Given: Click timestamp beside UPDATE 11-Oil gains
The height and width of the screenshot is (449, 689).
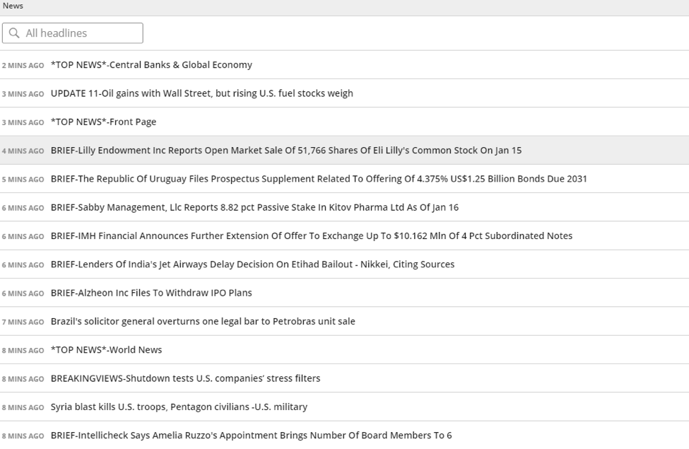Looking at the screenshot, I should coord(23,94).
